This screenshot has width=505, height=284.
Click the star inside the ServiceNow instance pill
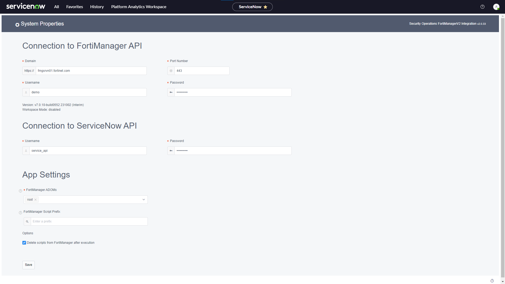click(x=266, y=7)
